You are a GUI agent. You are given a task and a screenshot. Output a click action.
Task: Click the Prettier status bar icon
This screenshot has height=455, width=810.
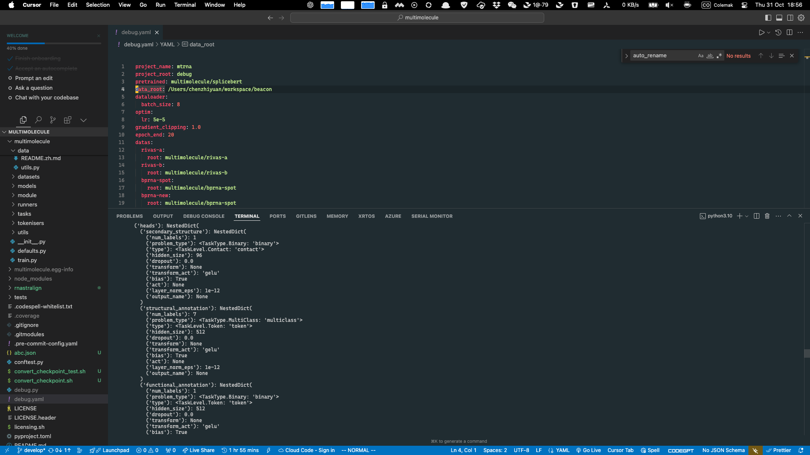pos(782,450)
